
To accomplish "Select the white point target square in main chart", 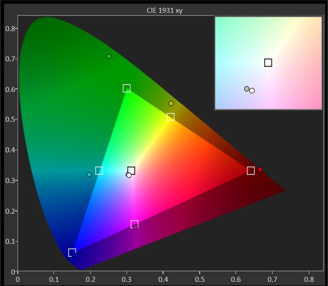I will pos(131,171).
